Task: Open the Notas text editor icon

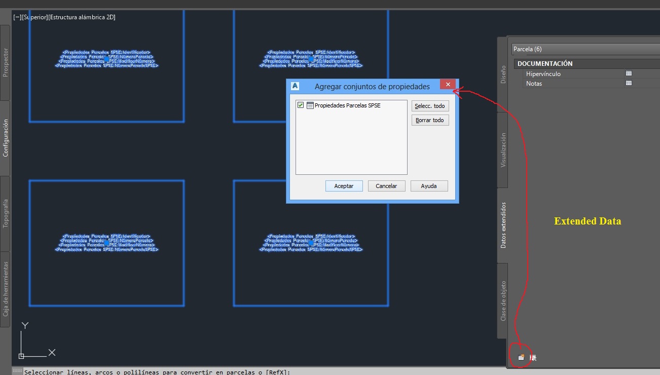Action: (x=629, y=83)
